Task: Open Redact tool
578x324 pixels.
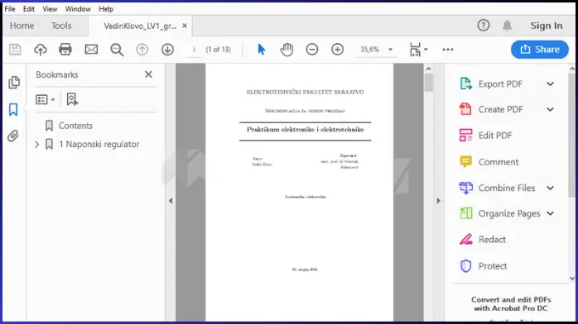Action: 492,240
